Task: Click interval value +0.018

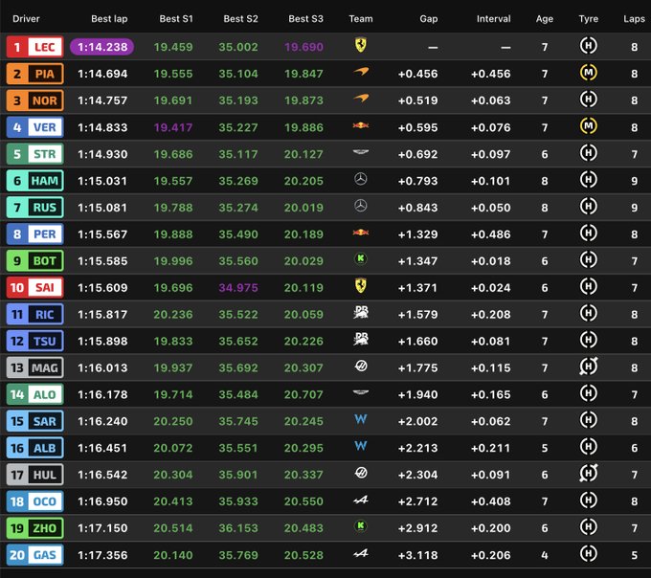Action: click(x=491, y=261)
